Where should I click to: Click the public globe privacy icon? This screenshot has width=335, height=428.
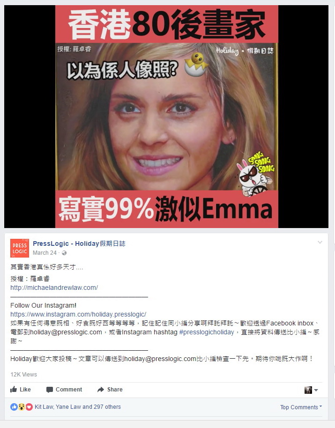coord(64,253)
